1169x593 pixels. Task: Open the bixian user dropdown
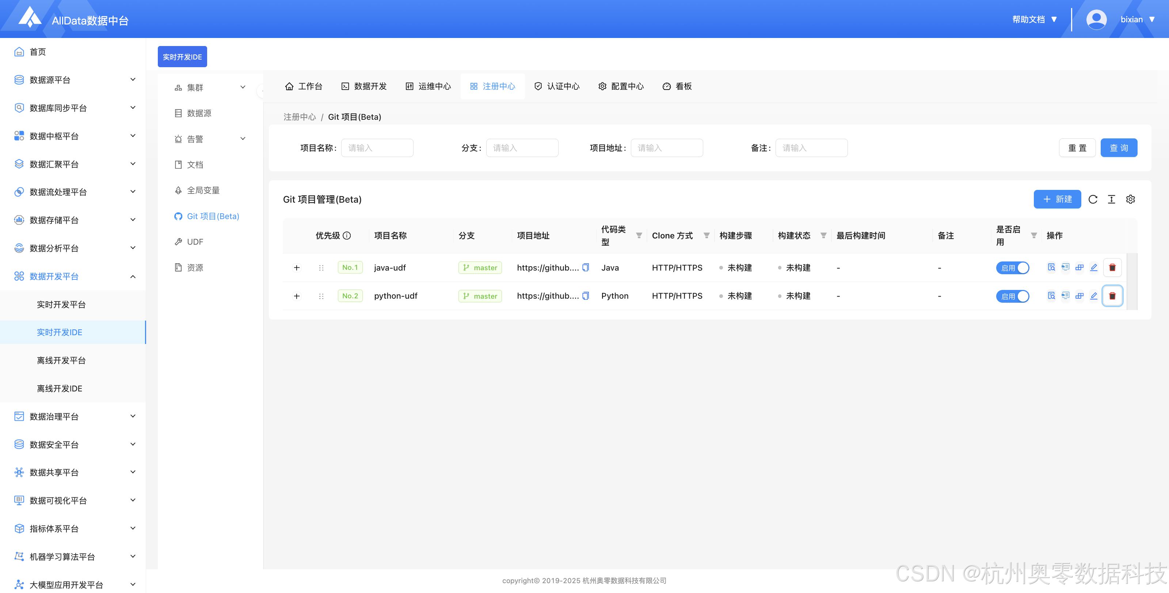click(1137, 19)
